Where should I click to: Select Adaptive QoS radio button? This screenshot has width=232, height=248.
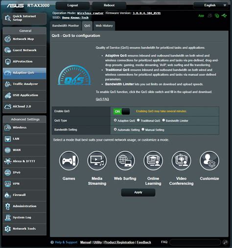pyautogui.click(x=115, y=120)
